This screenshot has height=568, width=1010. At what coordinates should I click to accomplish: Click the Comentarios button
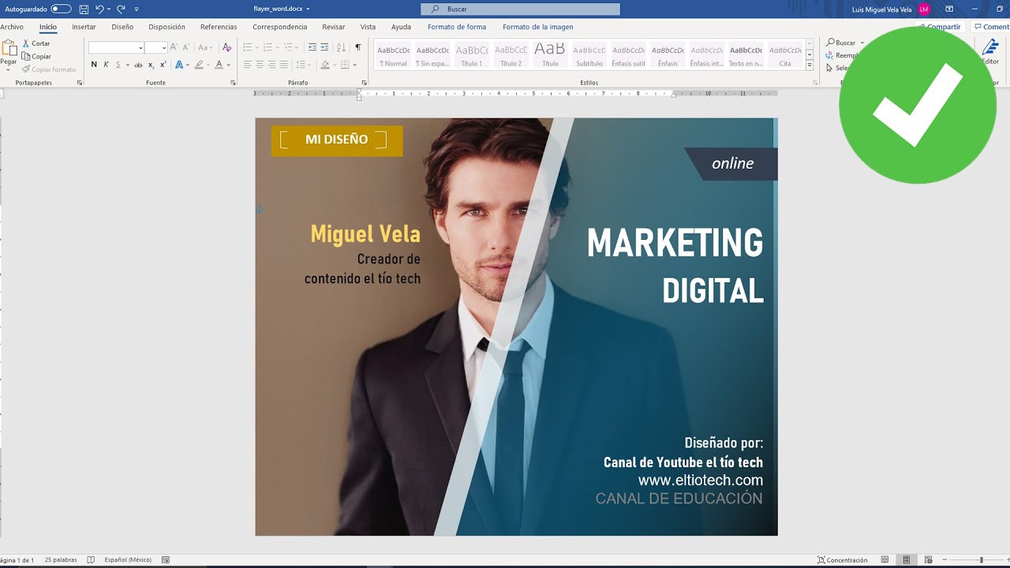pyautogui.click(x=992, y=27)
